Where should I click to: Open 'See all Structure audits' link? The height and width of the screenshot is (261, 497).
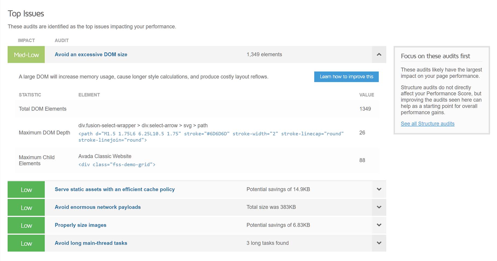427,124
